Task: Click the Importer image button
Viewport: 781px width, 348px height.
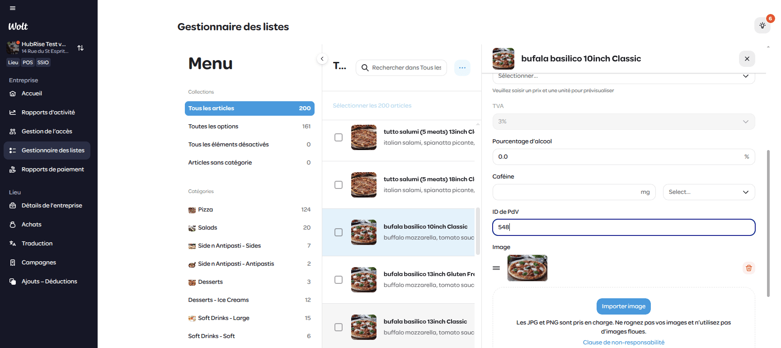Action: pyautogui.click(x=623, y=306)
